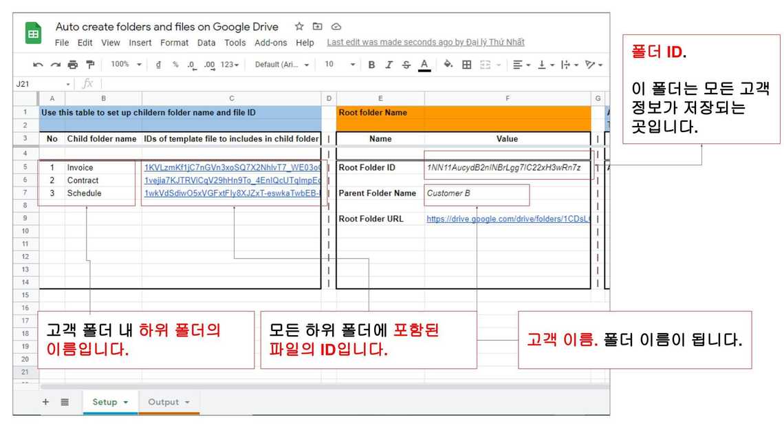The width and height of the screenshot is (784, 428).
Task: Open the Add-ons menu
Action: coord(270,43)
